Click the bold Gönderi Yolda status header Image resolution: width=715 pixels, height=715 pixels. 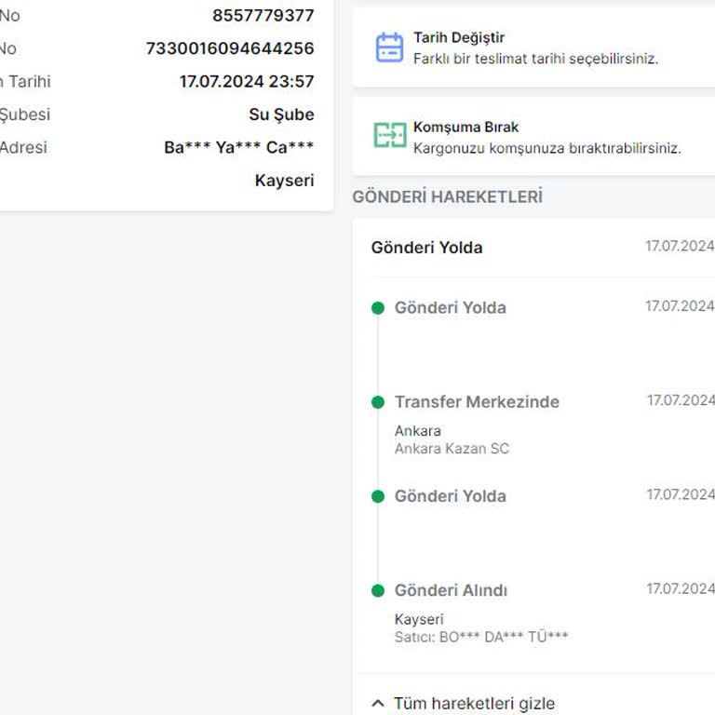[x=426, y=248]
